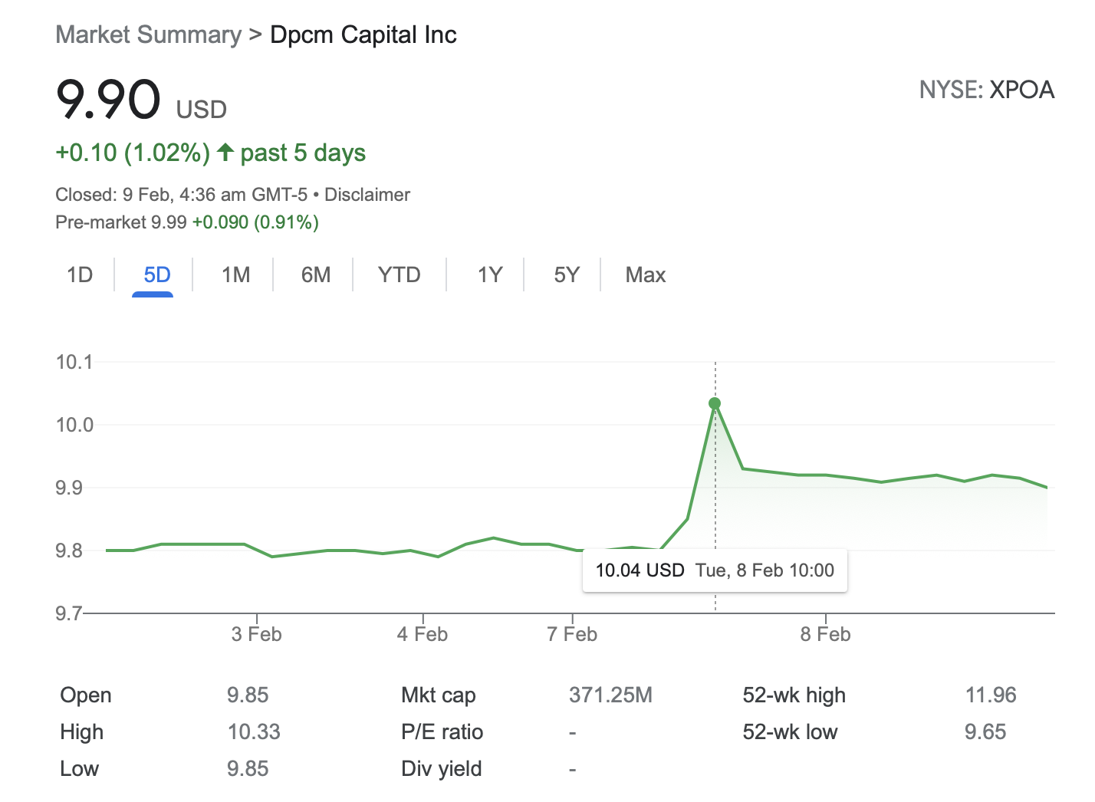Display the Max time range

[x=645, y=274]
